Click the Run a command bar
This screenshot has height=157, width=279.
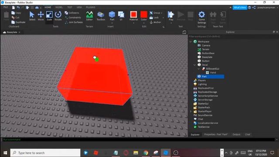pos(139,140)
